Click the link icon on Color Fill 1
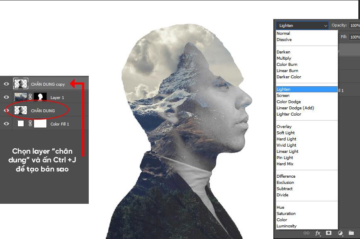Viewport: 360px width, 239px height. pyautogui.click(x=30, y=123)
